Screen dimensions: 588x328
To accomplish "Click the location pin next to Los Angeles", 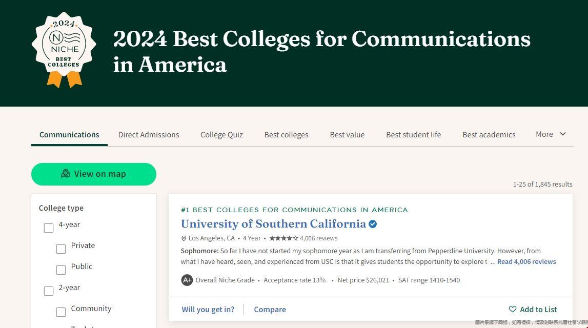I will pos(184,238).
